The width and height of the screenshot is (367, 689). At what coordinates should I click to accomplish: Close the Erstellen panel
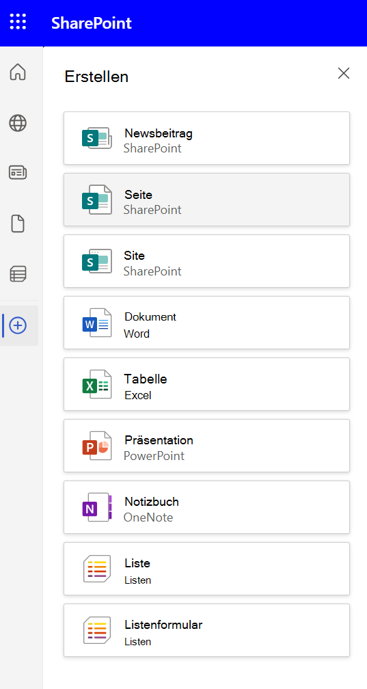(x=344, y=73)
